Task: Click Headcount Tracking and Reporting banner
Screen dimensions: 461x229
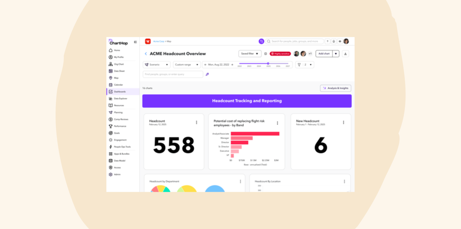Action: point(247,101)
